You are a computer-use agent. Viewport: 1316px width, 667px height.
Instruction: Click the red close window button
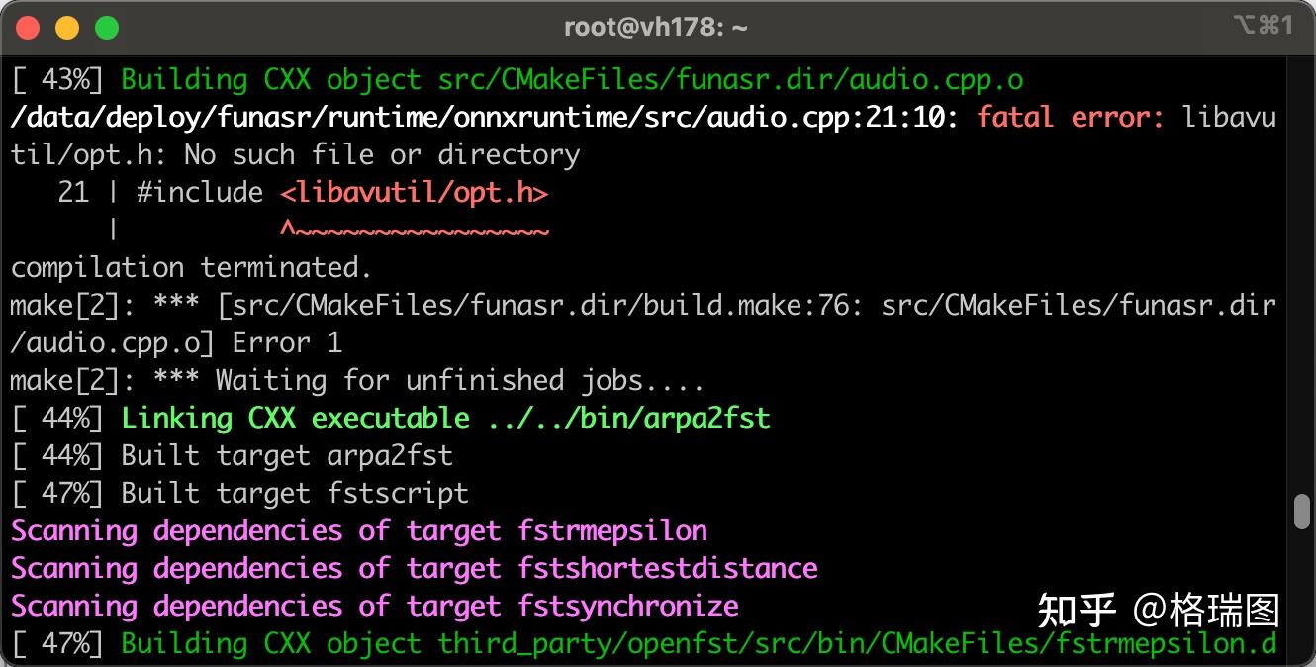coord(28,28)
